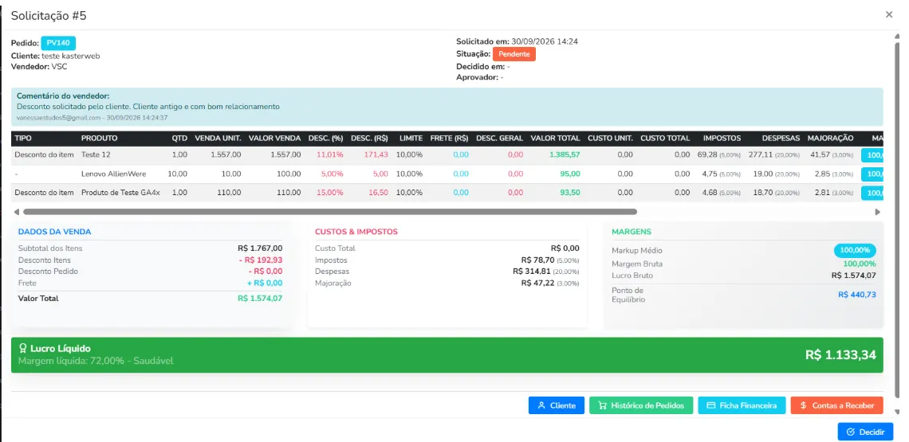
Task: Open the Cliente button
Action: tap(556, 405)
